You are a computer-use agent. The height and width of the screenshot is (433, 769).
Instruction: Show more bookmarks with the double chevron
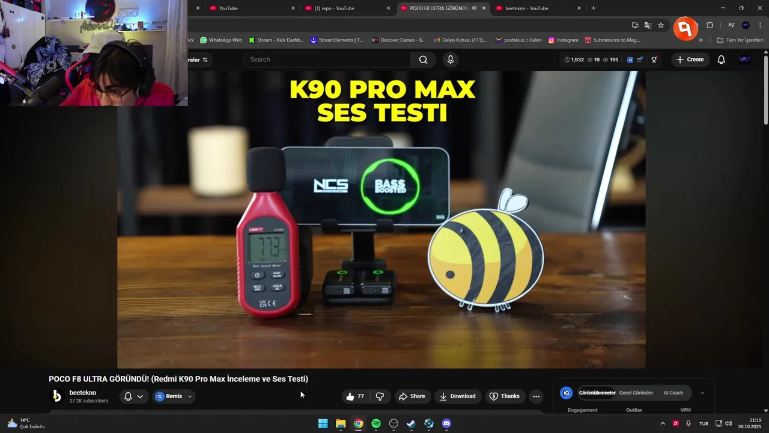[701, 40]
